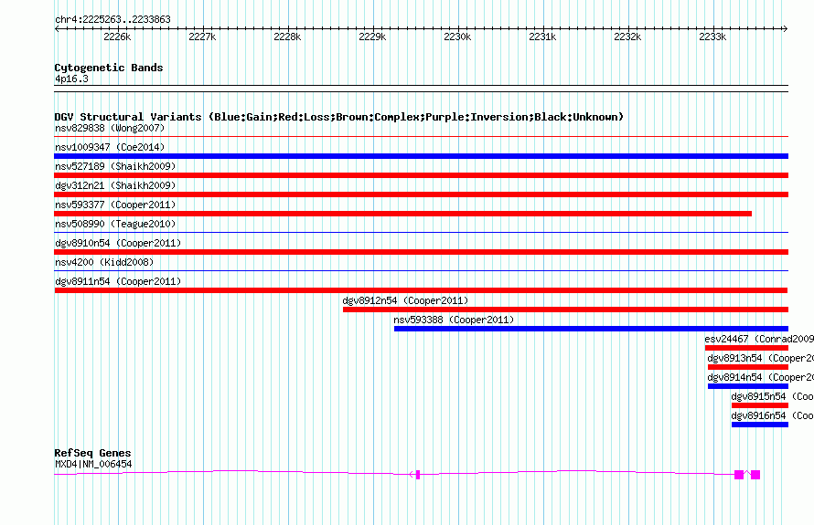The height and width of the screenshot is (525, 814).
Task: Click the DGV Structural Variants track title
Action: (338, 117)
